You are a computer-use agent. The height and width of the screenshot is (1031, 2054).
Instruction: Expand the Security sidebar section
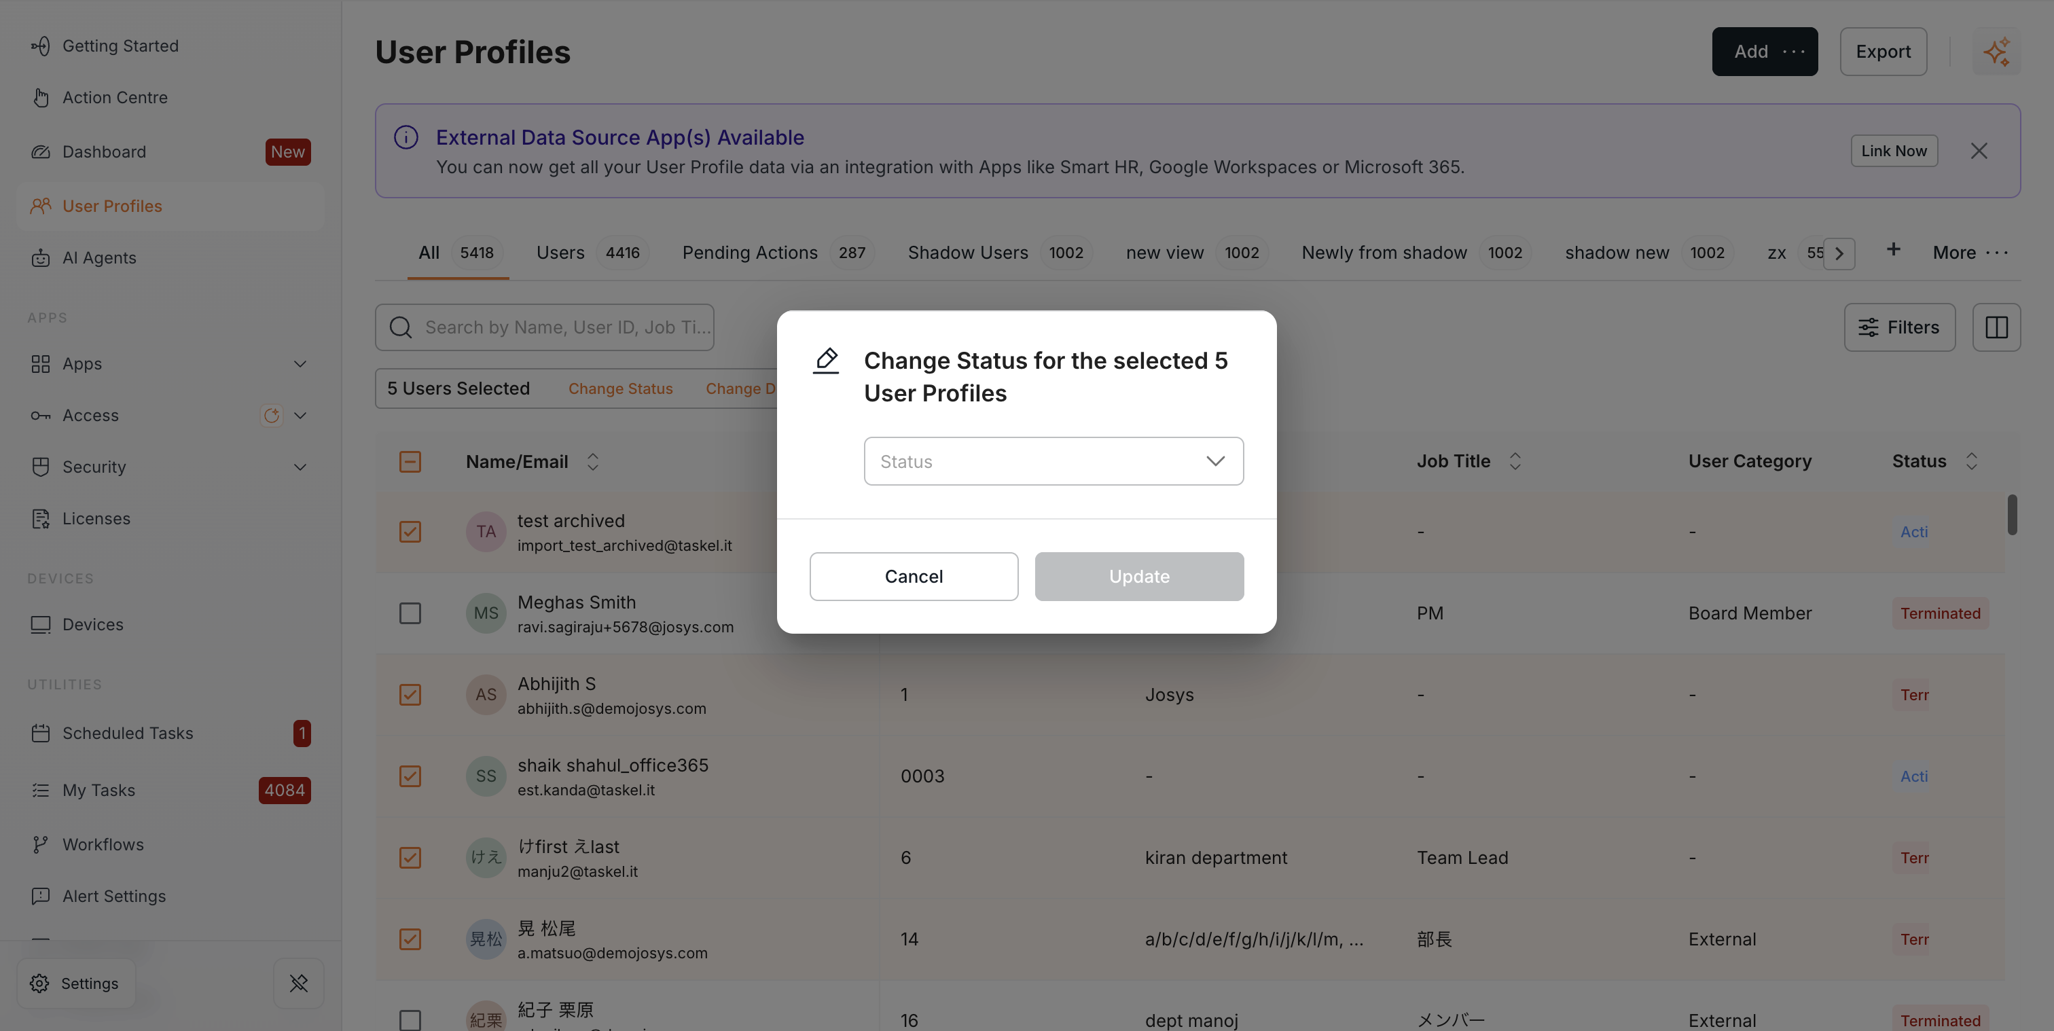[x=300, y=467]
